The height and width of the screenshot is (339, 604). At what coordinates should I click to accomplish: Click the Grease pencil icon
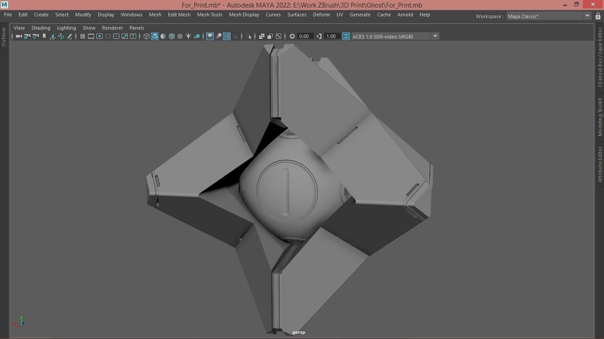(69, 36)
